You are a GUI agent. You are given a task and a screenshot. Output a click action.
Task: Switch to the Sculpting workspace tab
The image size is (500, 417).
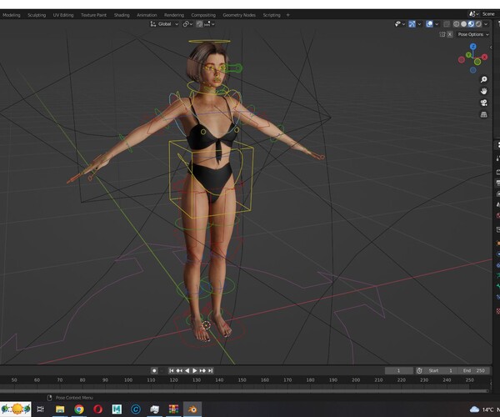(x=37, y=15)
